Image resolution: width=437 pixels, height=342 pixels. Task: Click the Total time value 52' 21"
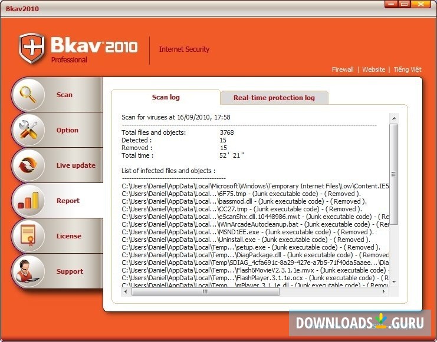click(x=232, y=155)
